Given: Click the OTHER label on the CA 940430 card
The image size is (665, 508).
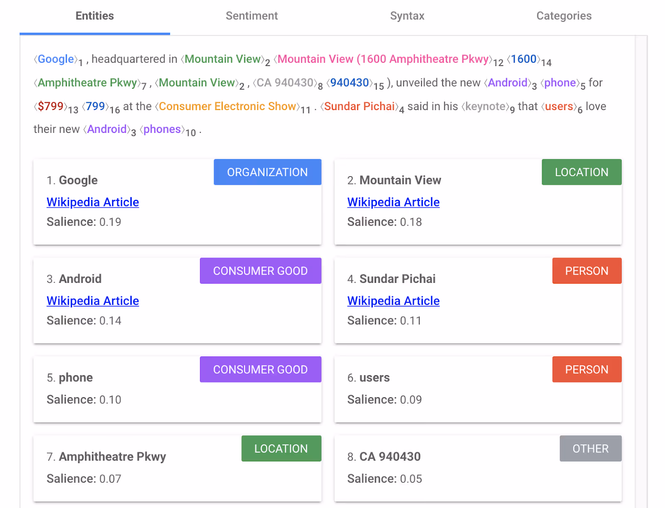Looking at the screenshot, I should (590, 449).
